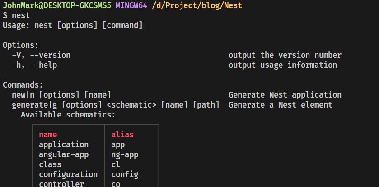The width and height of the screenshot is (379, 187).
Task: Click 'configuration' in name column
Action: coord(68,174)
